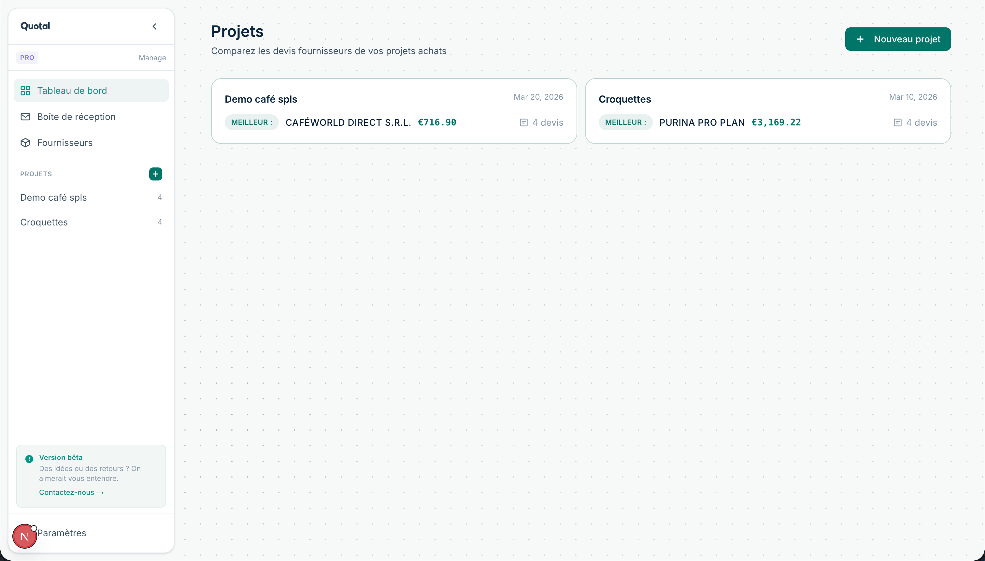
Task: Click the Nouveau projet button
Action: pyautogui.click(x=898, y=39)
